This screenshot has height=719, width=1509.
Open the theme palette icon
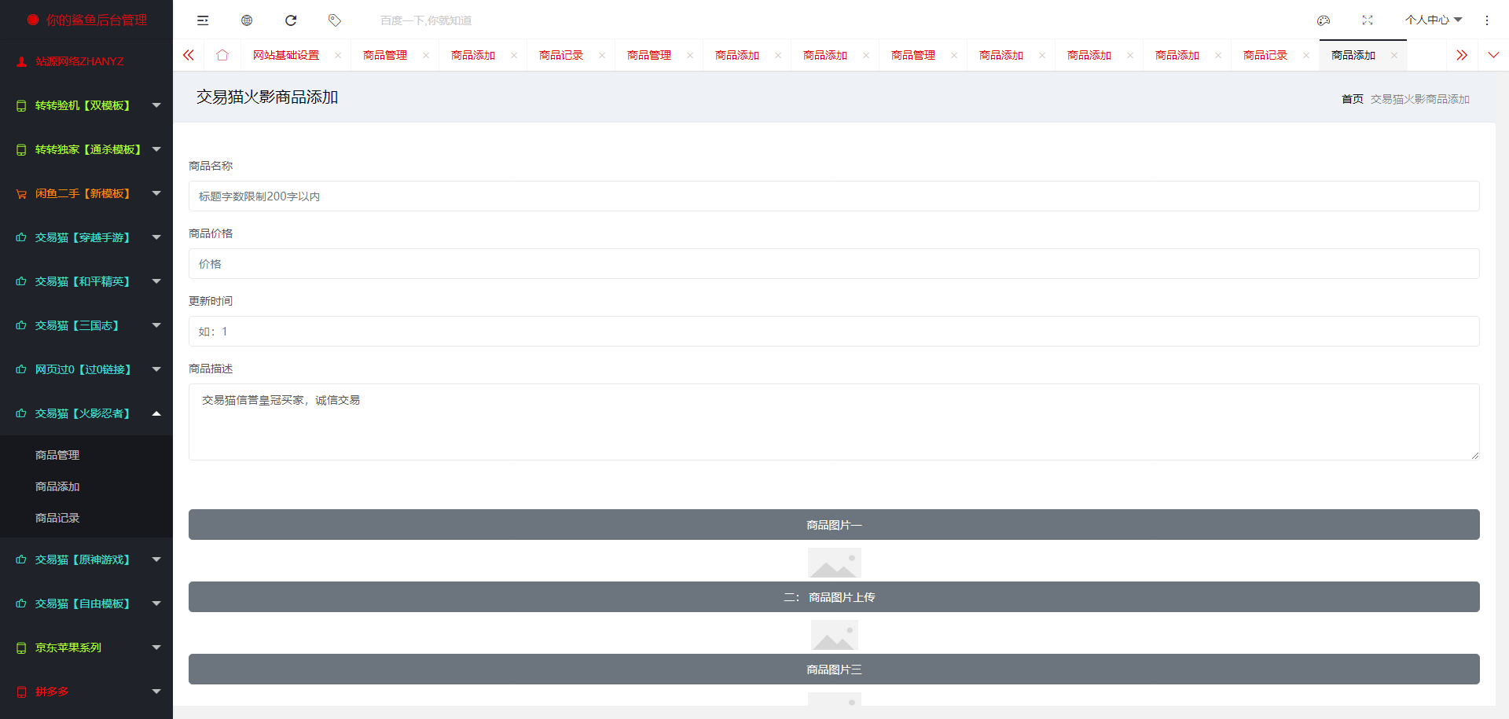pyautogui.click(x=1324, y=20)
